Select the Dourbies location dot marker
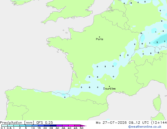167x129 pixels. 109,86
